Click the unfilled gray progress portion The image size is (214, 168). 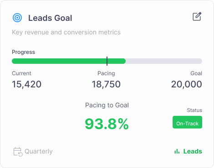[x=164, y=61]
